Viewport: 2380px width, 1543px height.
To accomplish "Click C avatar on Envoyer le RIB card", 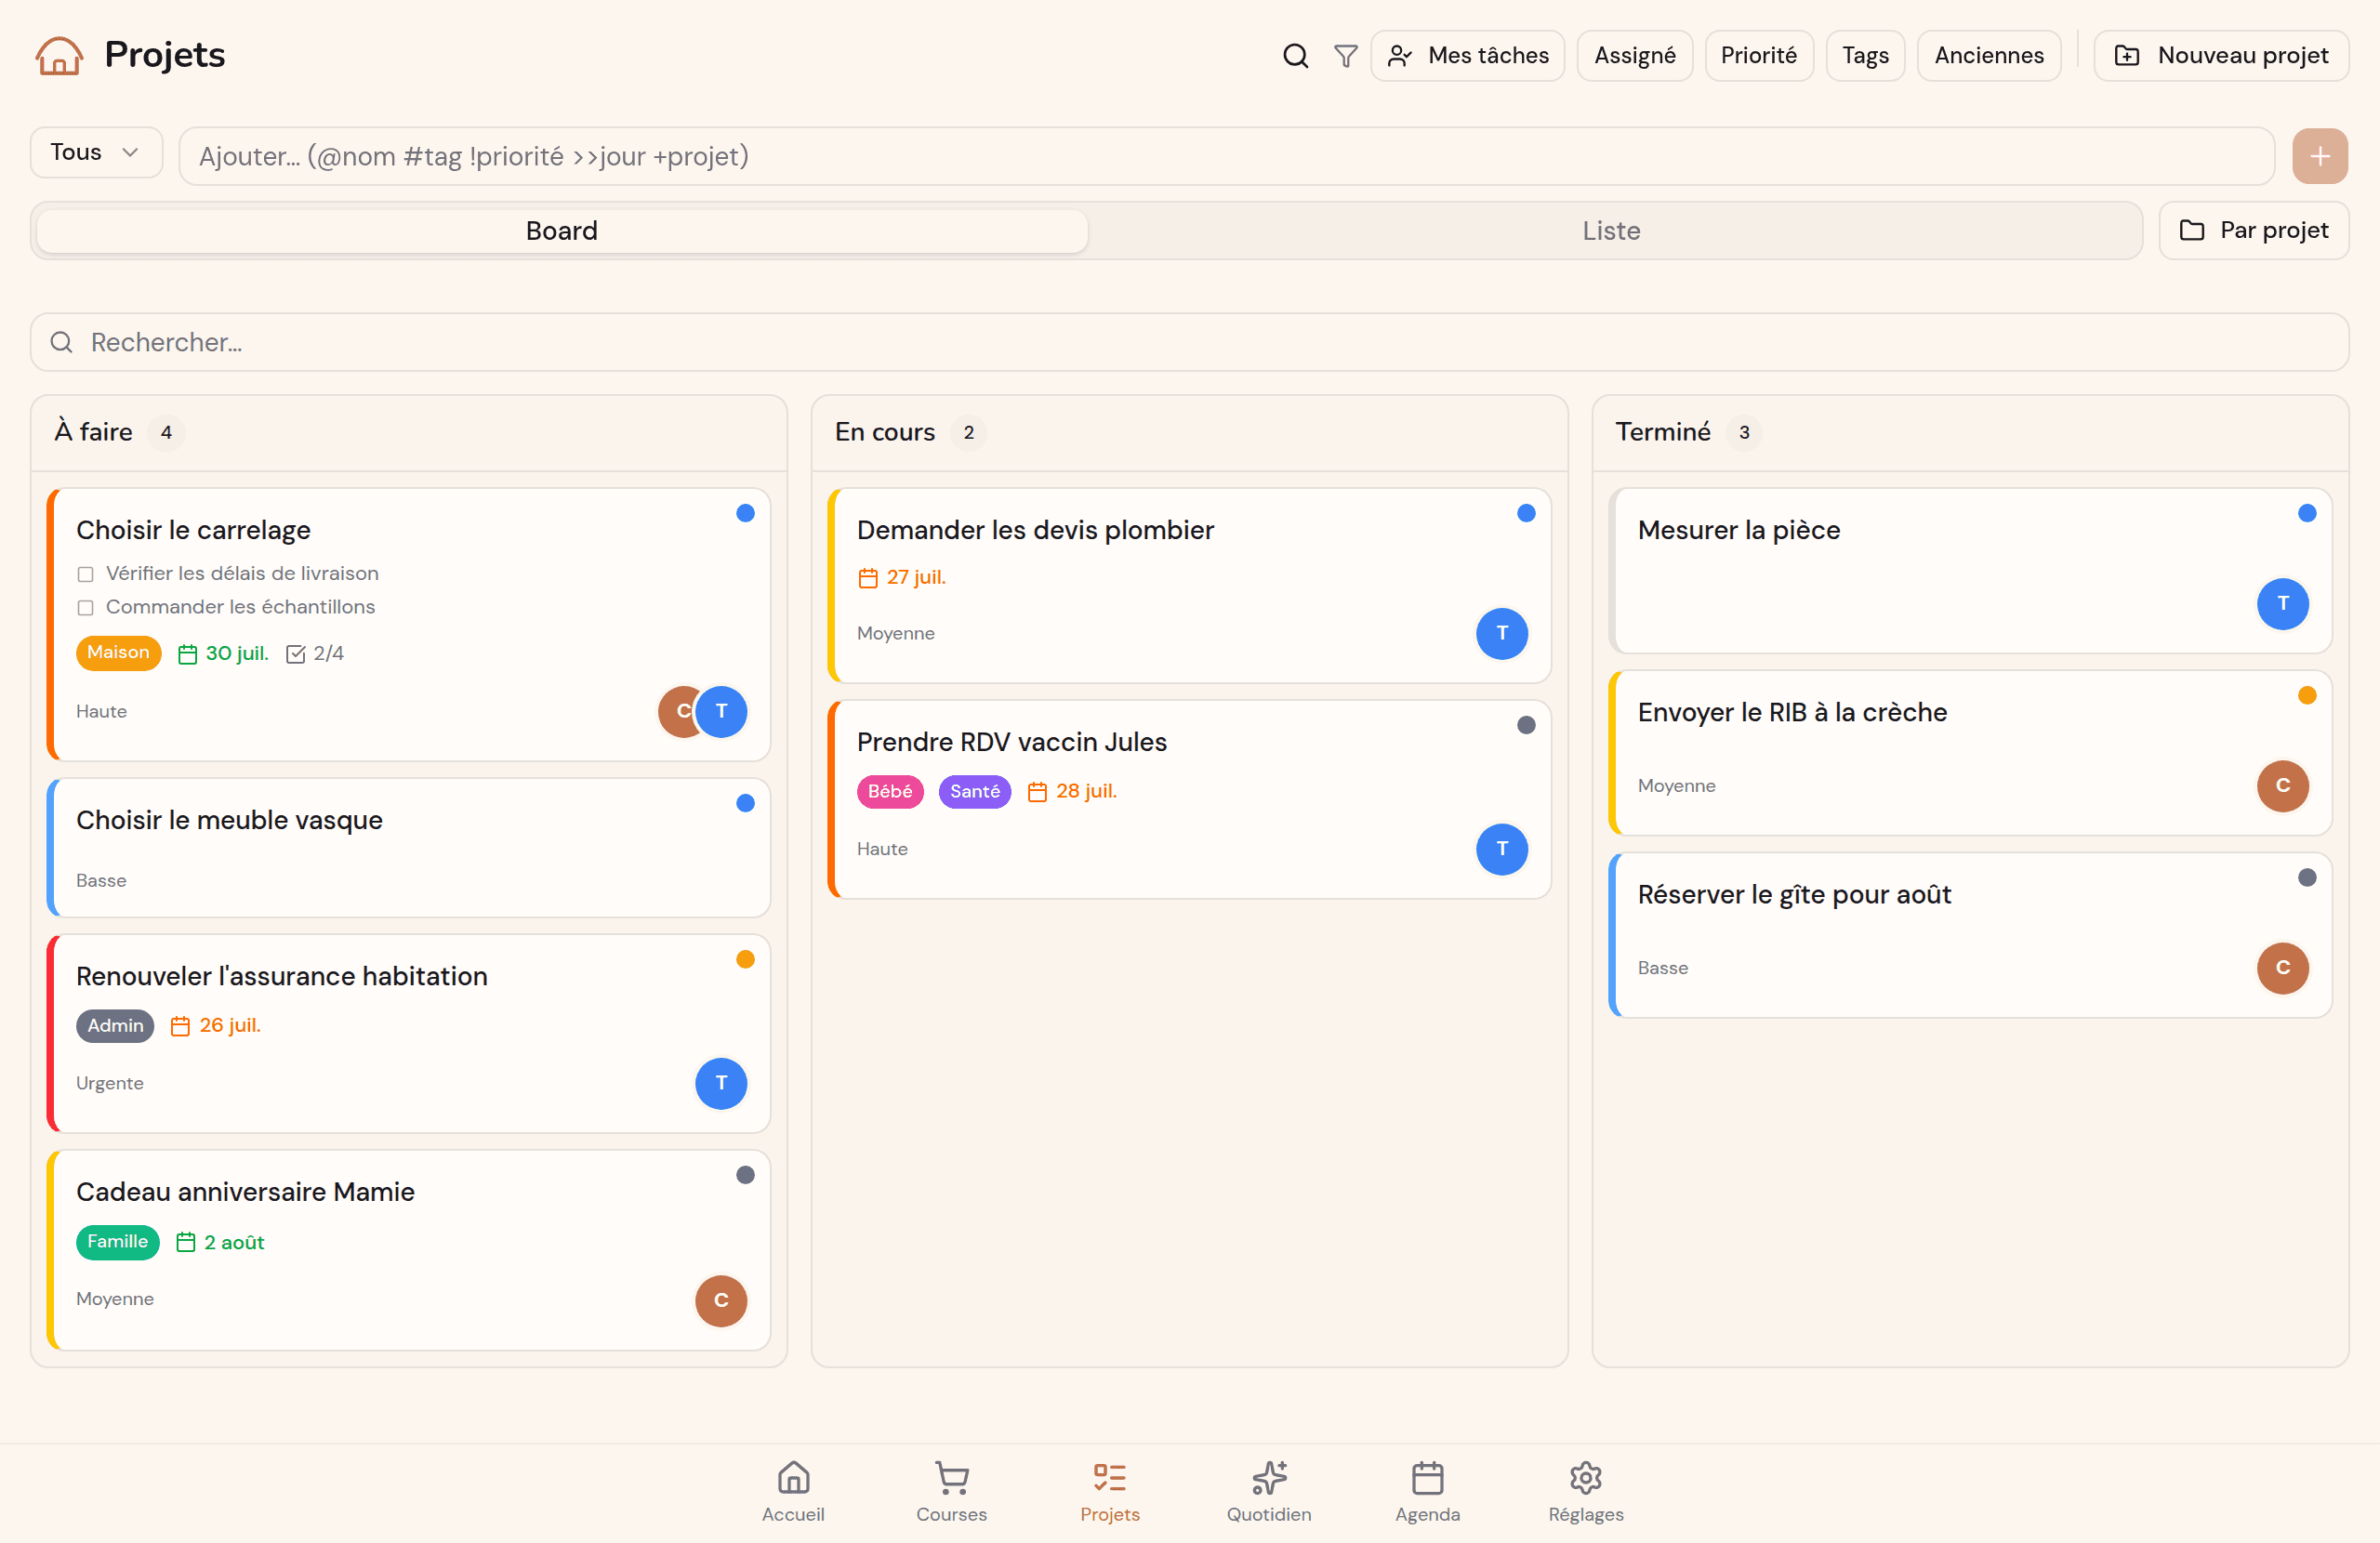I will tap(2283, 785).
